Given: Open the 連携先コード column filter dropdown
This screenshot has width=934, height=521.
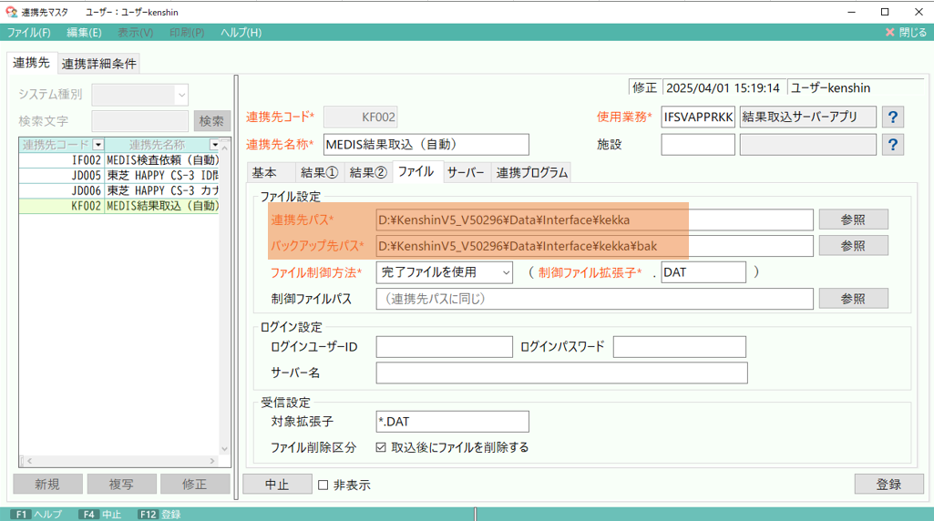Looking at the screenshot, I should point(98,145).
